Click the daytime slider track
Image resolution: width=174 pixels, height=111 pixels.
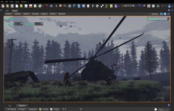tap(72, 109)
